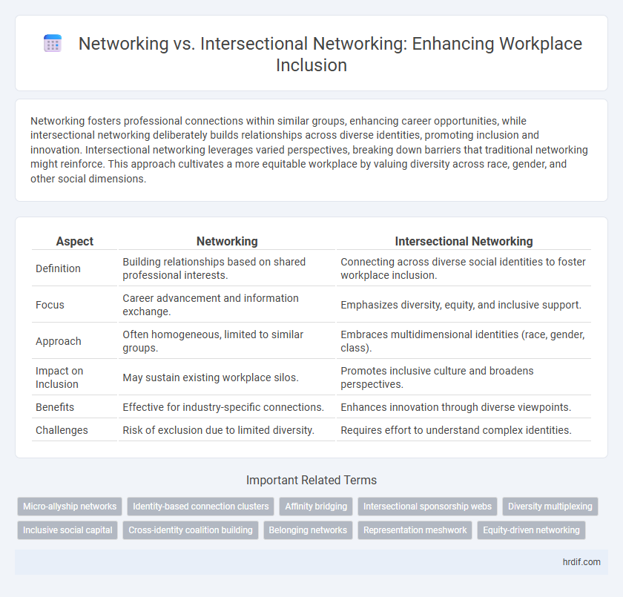Click 'Risk of exclusion due to limited diversity' cell
The image size is (623, 597).
(227, 430)
